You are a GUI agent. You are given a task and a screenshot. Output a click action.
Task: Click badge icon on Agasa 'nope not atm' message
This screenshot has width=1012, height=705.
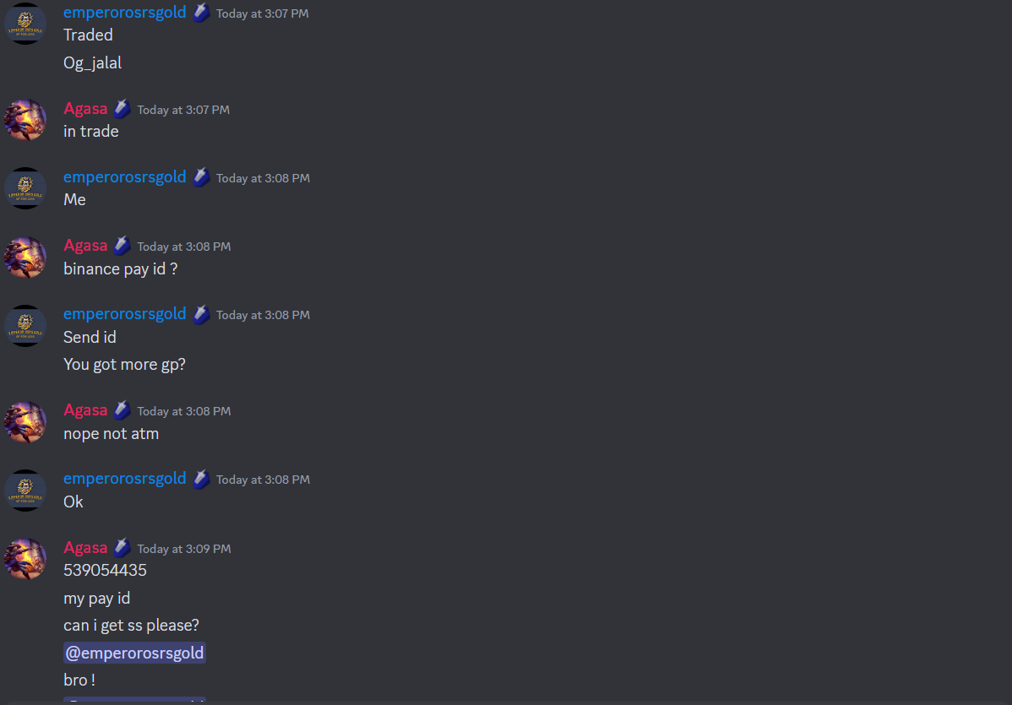point(122,410)
